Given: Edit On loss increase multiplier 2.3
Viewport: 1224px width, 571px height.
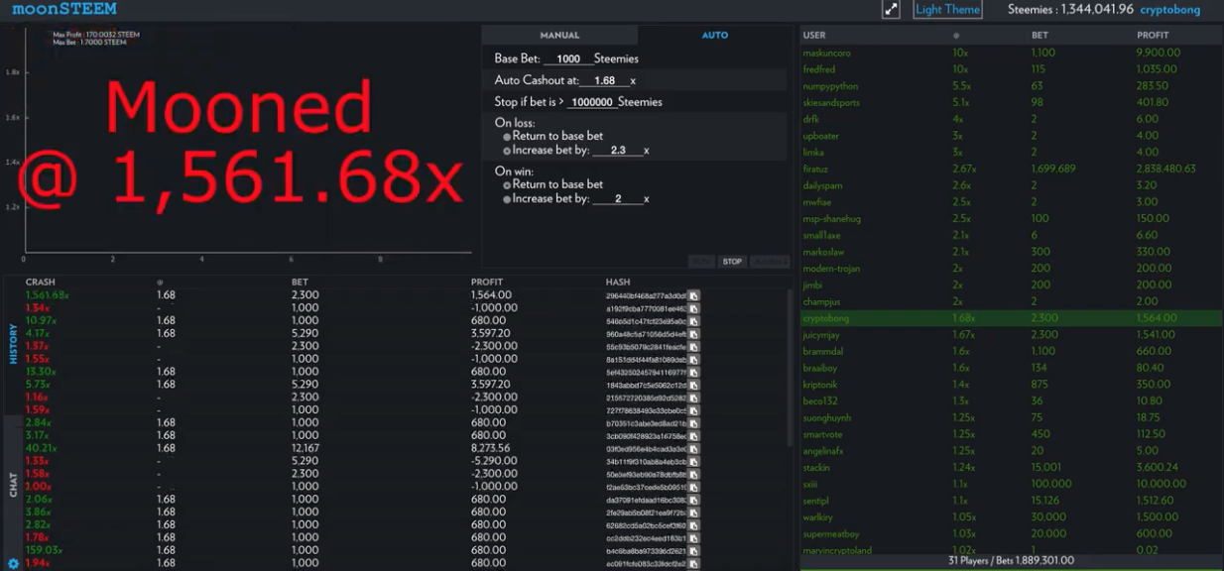Looking at the screenshot, I should (618, 151).
